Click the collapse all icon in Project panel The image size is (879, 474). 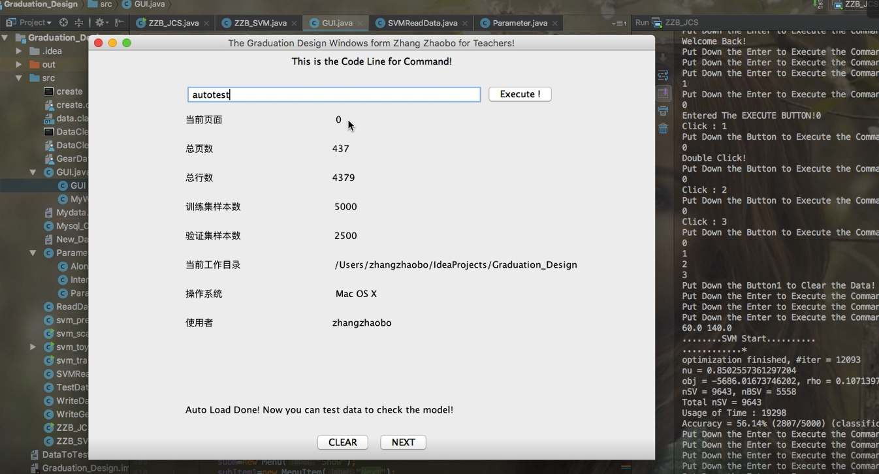click(79, 22)
